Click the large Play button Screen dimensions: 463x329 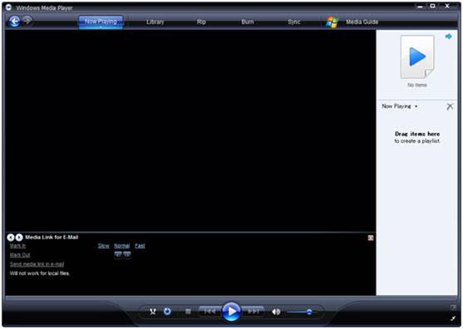pyautogui.click(x=231, y=312)
